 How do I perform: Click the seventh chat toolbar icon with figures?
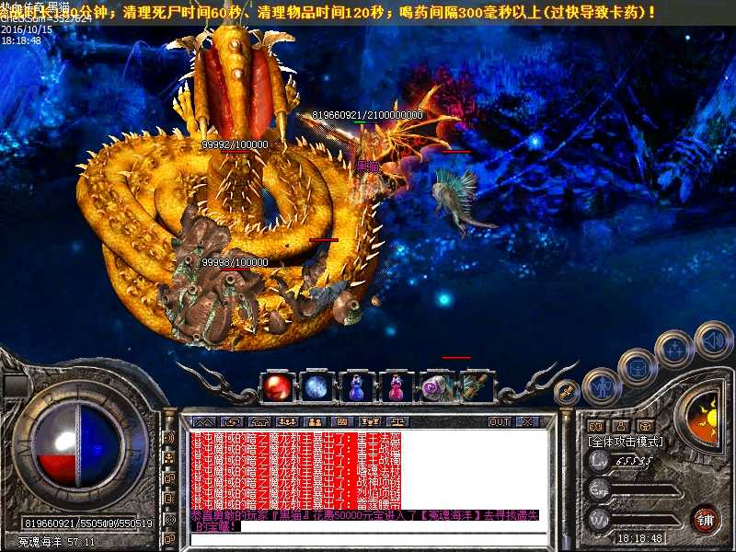coord(370,422)
